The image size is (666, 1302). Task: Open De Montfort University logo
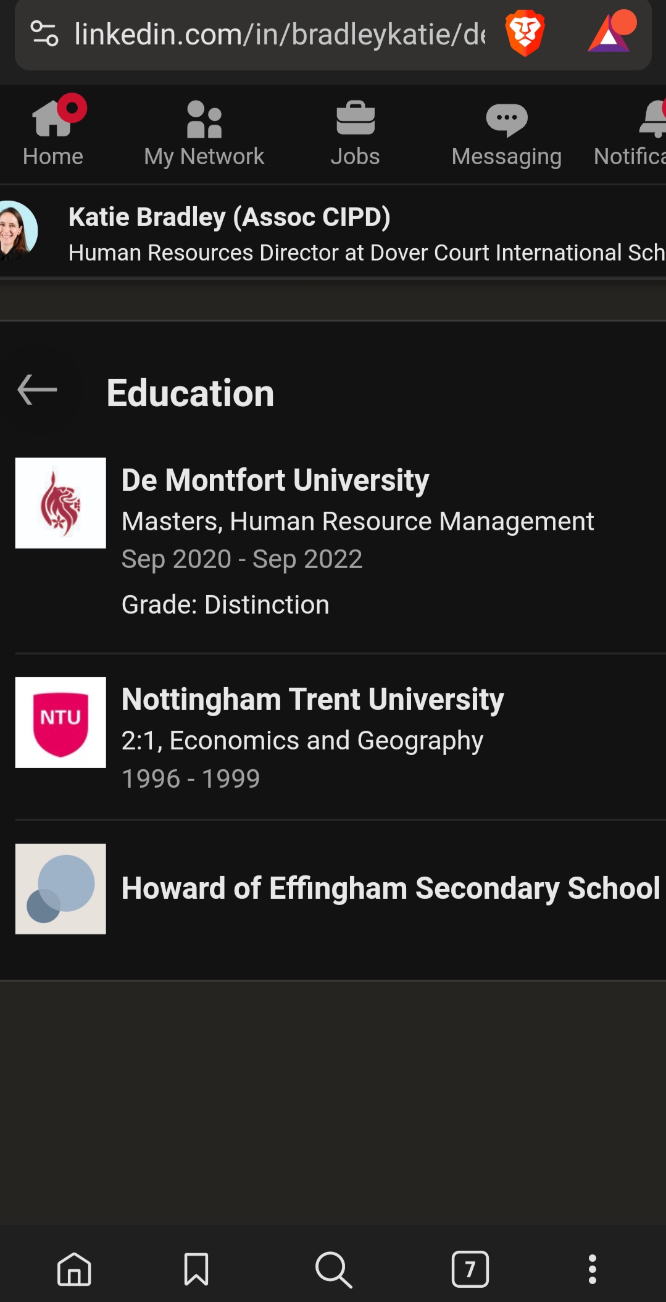(60, 503)
